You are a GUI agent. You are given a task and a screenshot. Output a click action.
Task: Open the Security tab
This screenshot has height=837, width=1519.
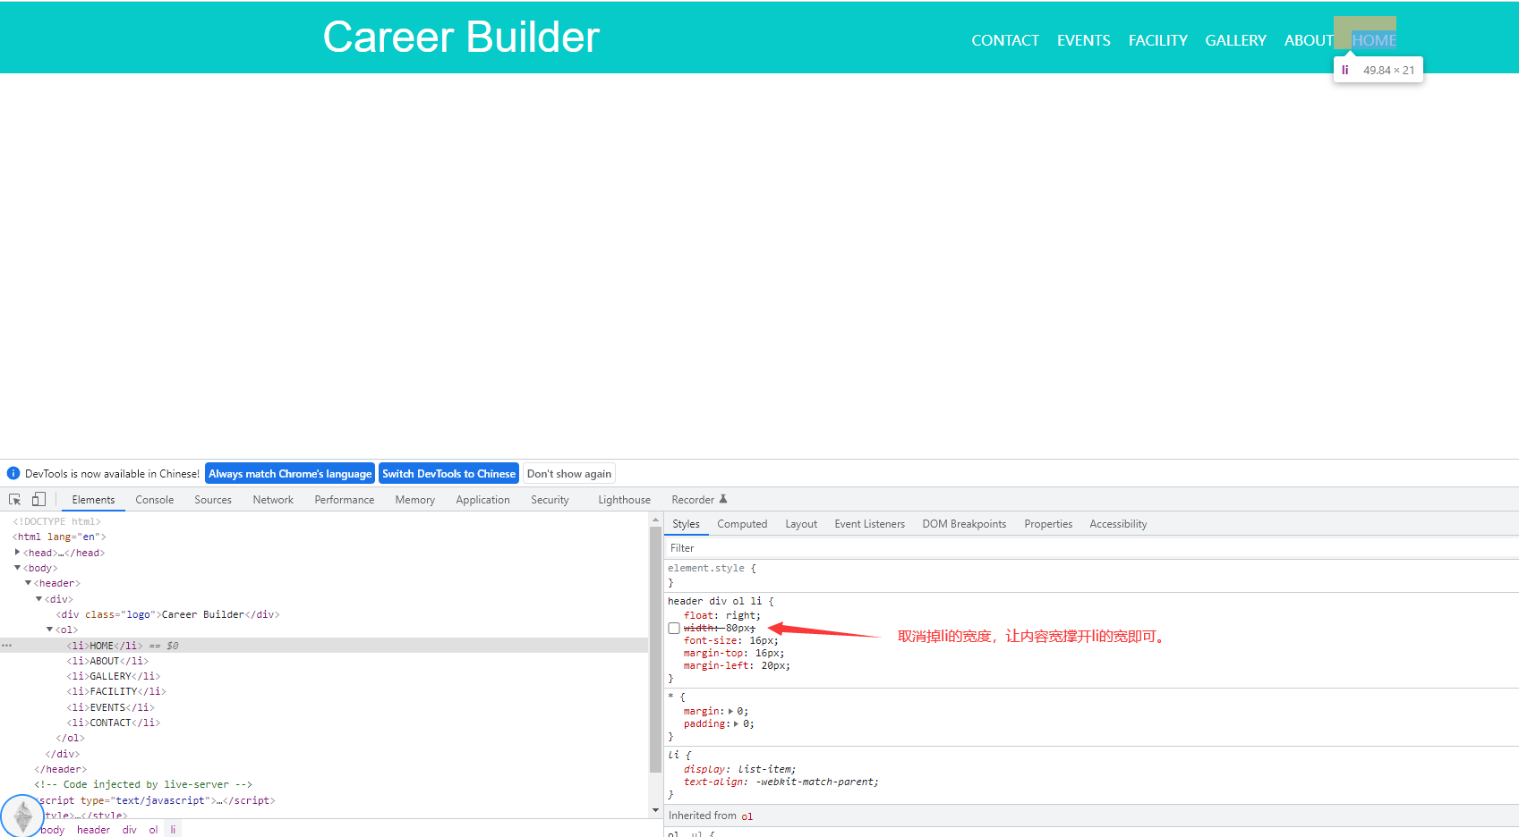coord(550,500)
